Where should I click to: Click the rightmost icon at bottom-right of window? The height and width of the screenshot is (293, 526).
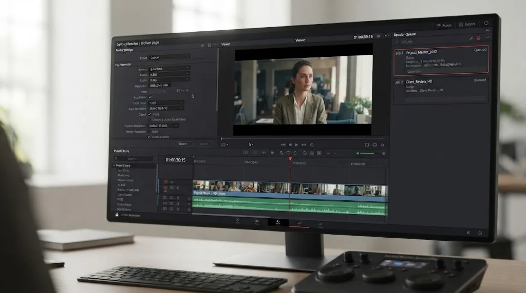pos(480,233)
